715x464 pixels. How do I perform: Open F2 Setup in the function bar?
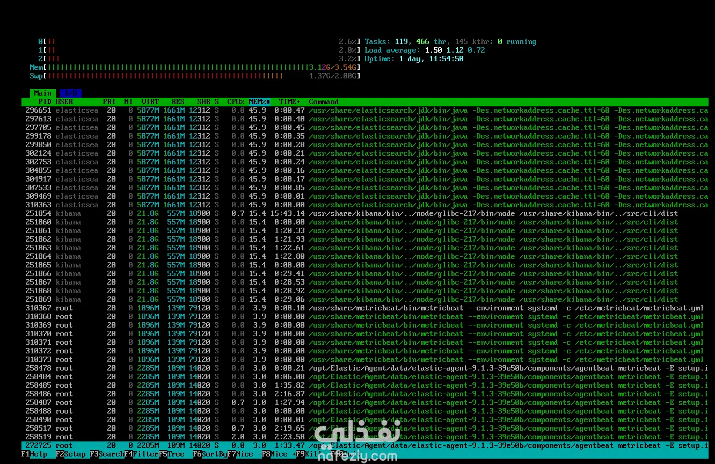pyautogui.click(x=71, y=454)
